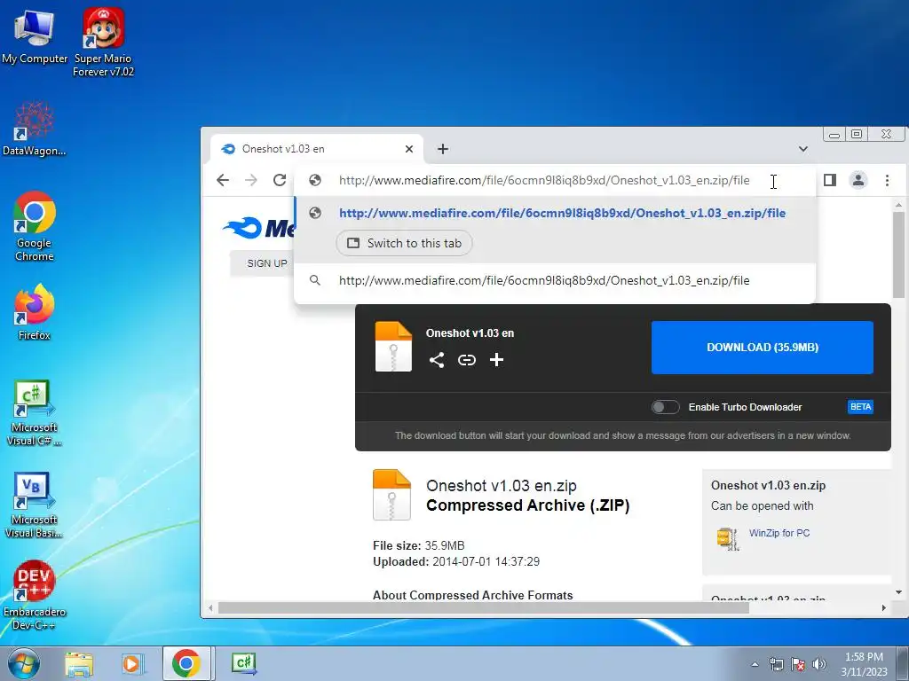Open the DataWagon desktop shortcut
The width and height of the screenshot is (909, 681).
point(35,128)
